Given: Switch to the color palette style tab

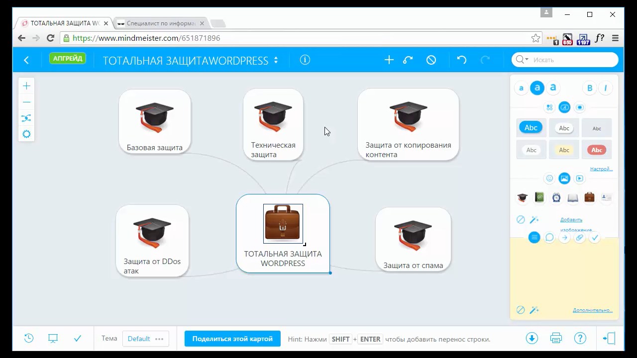Looking at the screenshot, I should coord(549,107).
